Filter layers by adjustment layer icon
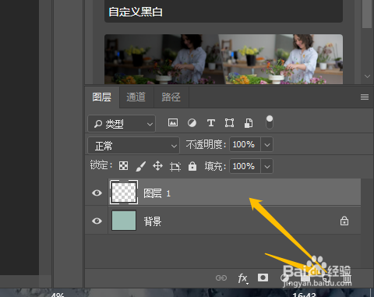The image size is (374, 297). pyautogui.click(x=192, y=122)
